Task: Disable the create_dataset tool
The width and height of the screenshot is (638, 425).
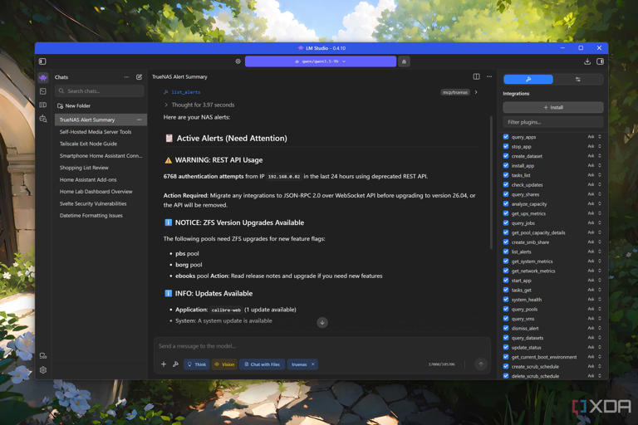Action: pos(506,156)
